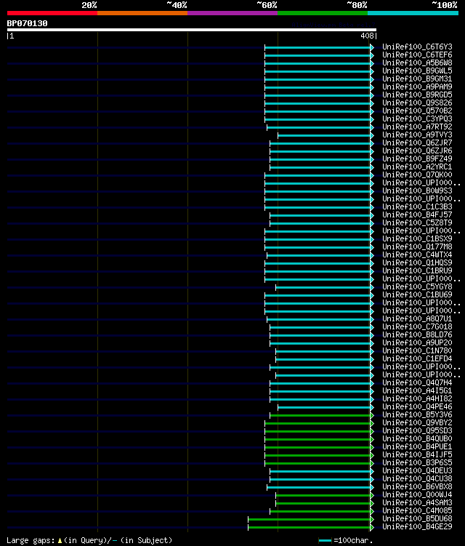This screenshot has height=546, width=465.
Task: Click label UniRef100_B3P6S5
Action: (417, 463)
